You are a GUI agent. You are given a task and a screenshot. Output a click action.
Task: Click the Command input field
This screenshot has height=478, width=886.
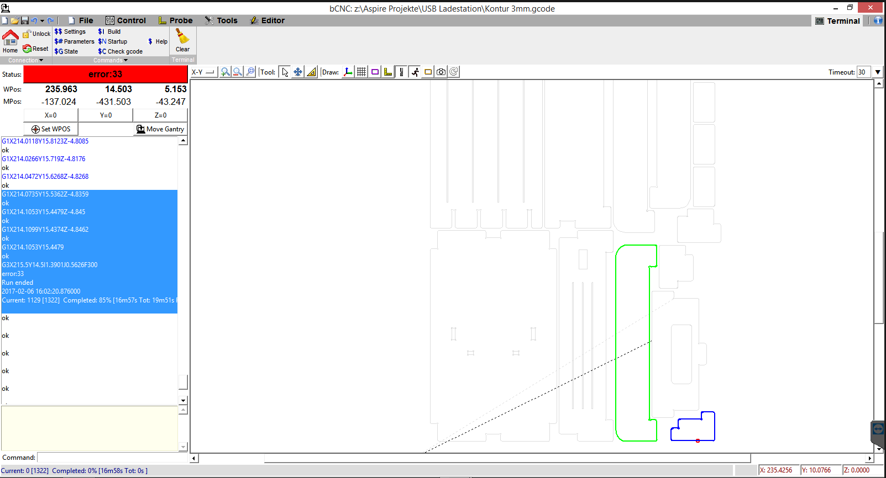(x=113, y=458)
